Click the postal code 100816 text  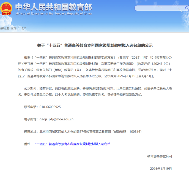click(x=134, y=132)
